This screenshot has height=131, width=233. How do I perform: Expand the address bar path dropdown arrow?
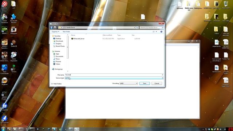[x=134, y=28]
